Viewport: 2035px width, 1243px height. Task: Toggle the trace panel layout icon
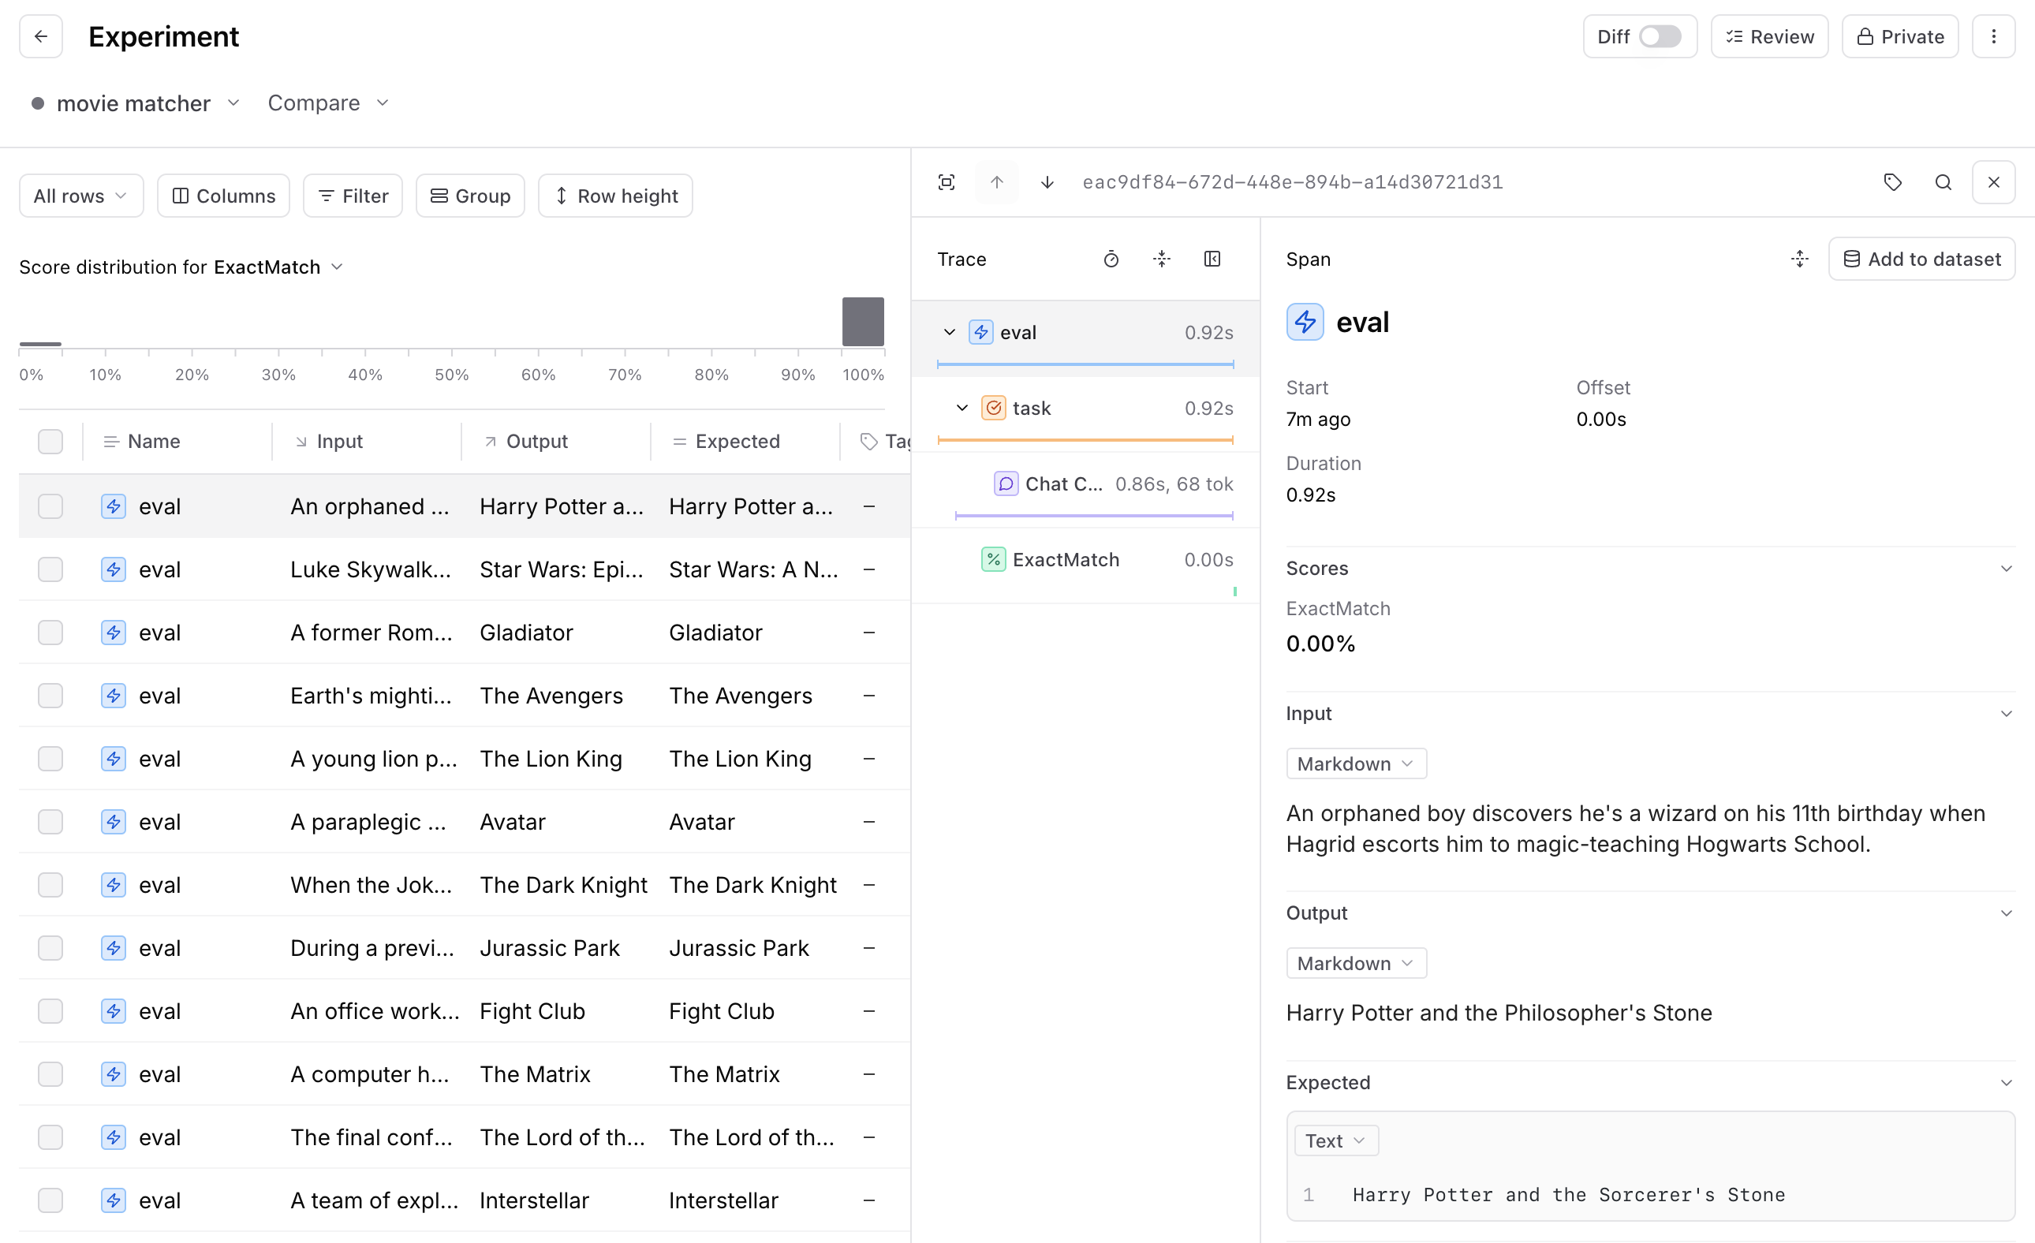(1212, 259)
